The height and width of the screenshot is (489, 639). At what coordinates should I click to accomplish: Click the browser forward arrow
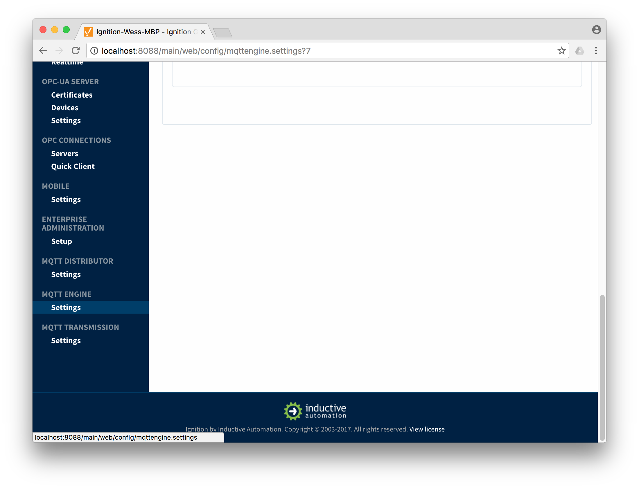[x=59, y=51]
